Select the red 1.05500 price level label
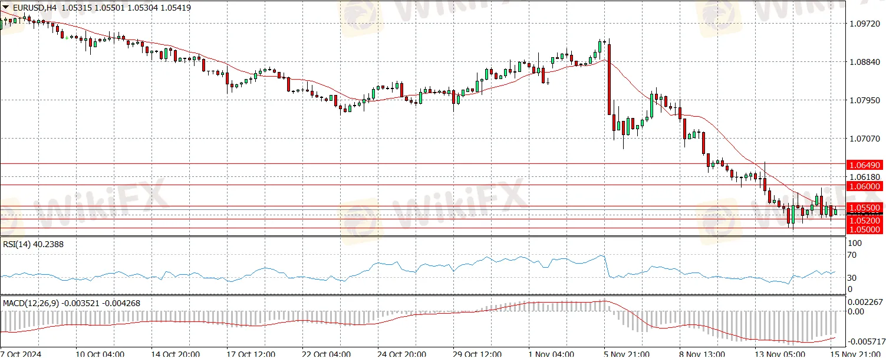886x358 pixels. (x=865, y=208)
